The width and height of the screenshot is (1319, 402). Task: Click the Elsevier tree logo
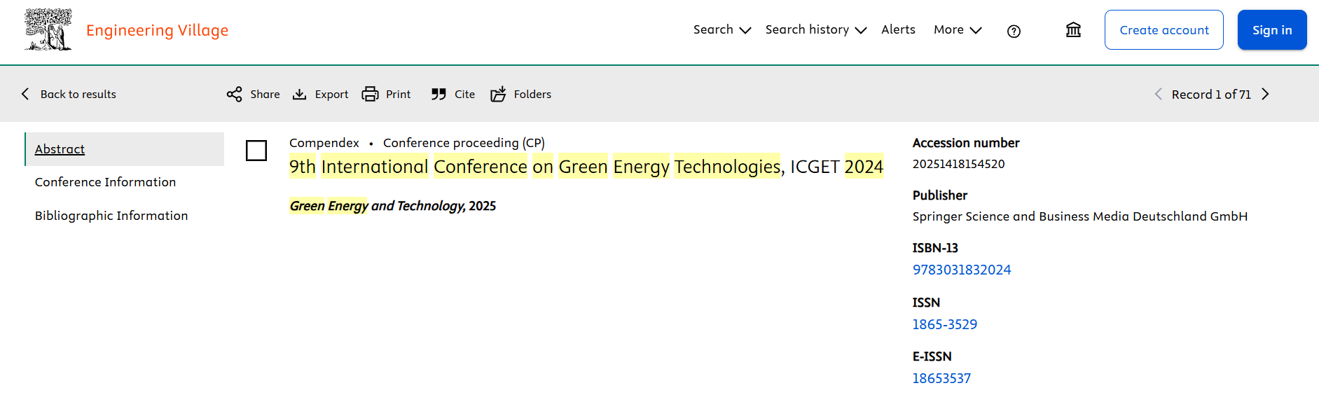(x=48, y=29)
